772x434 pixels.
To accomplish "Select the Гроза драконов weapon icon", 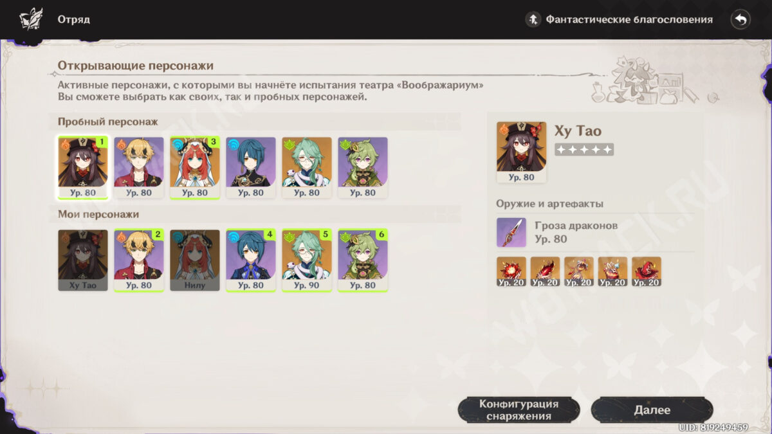I will [x=511, y=232].
